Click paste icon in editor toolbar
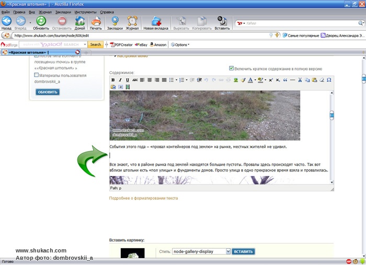 pos(314,80)
